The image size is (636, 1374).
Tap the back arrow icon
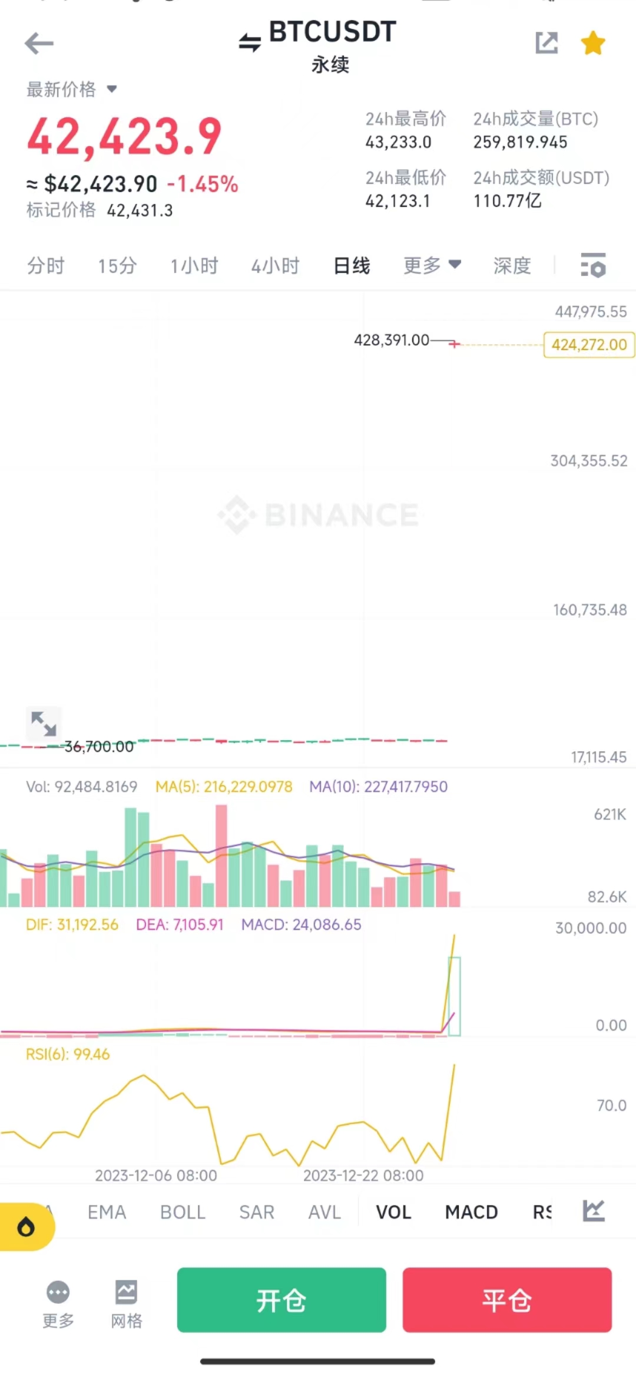(39, 44)
